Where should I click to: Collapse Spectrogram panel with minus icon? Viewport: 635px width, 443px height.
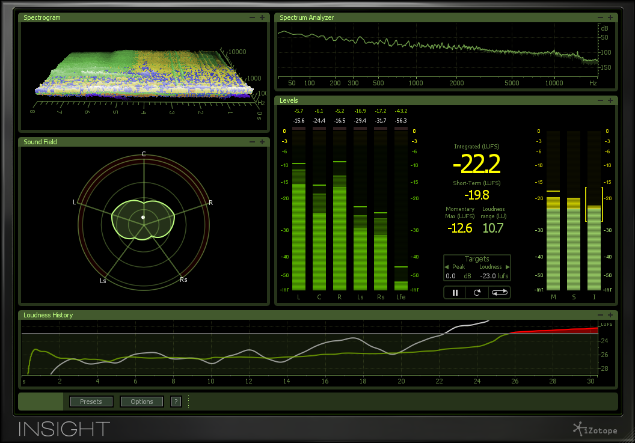(253, 18)
